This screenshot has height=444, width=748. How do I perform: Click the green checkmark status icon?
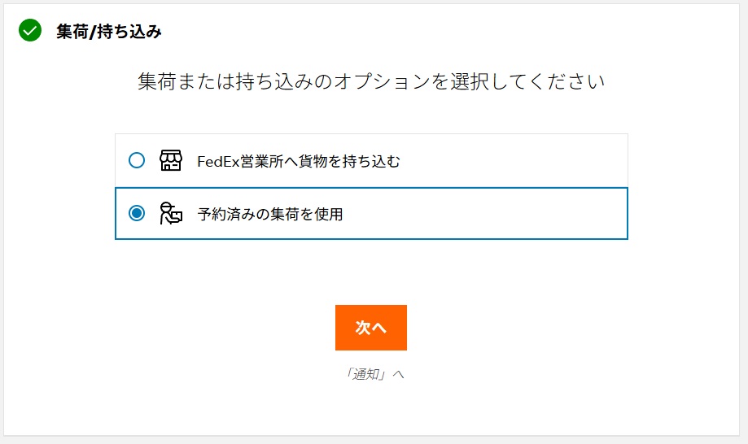[x=30, y=31]
